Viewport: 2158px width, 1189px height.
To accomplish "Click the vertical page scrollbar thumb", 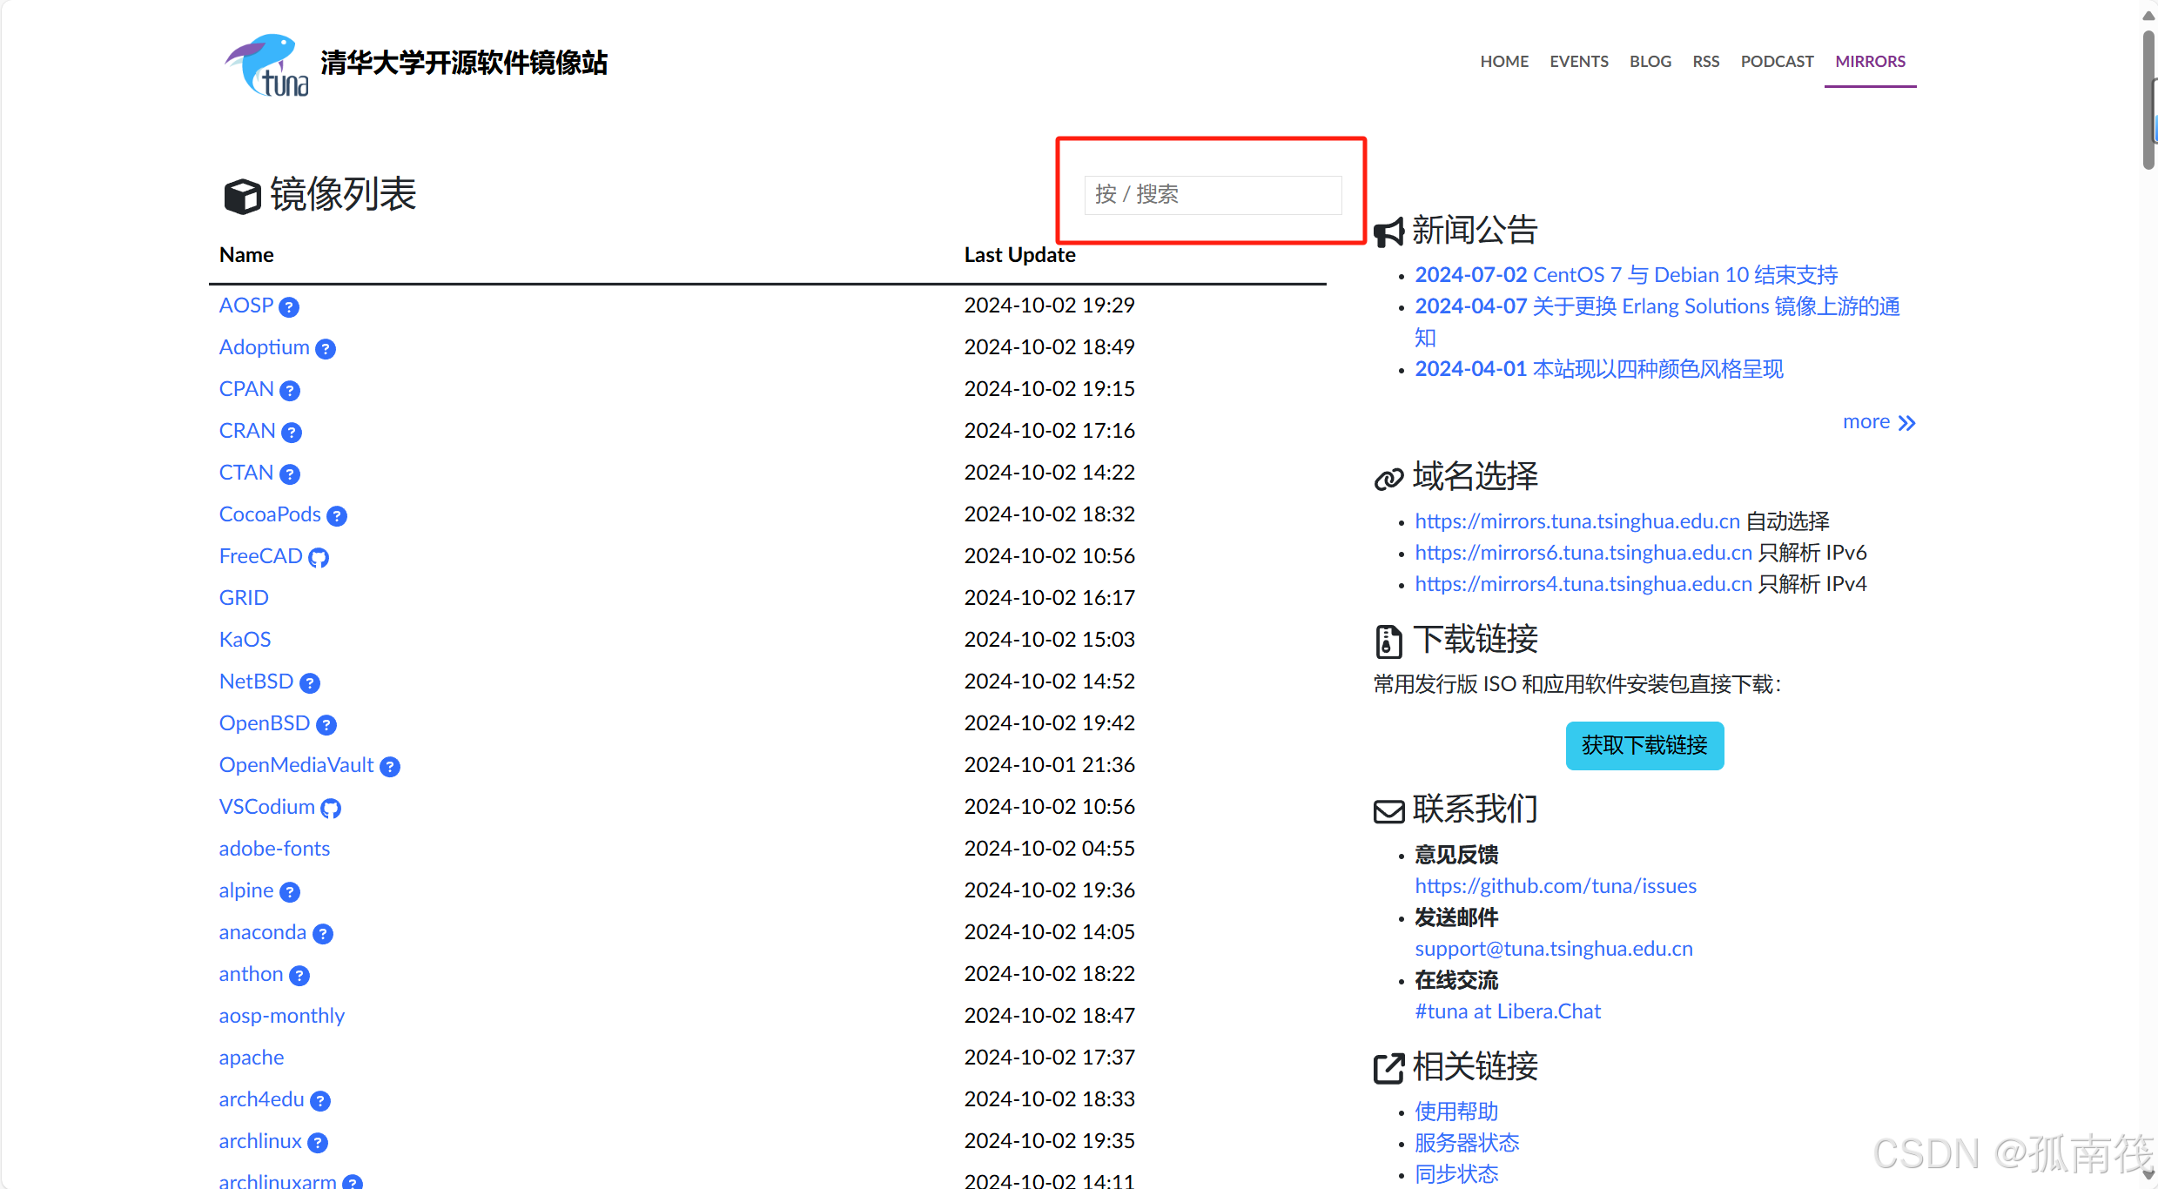I will tap(2149, 100).
